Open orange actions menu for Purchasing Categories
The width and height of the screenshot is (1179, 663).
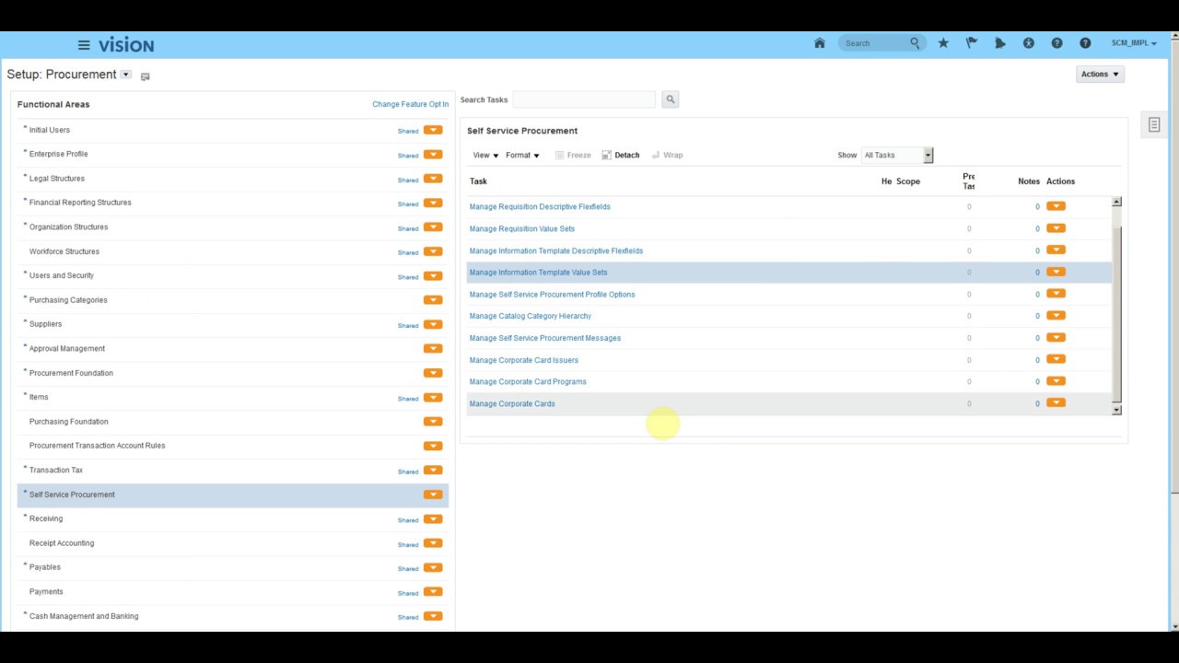(x=433, y=300)
